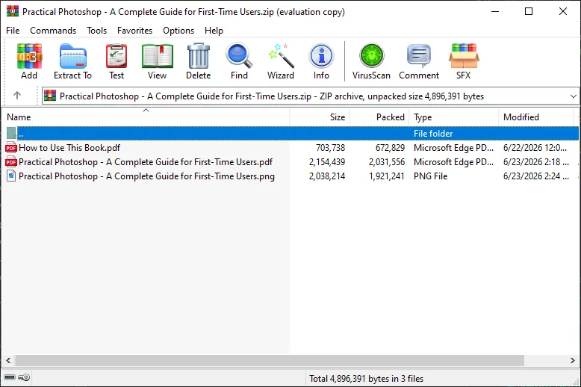The image size is (581, 387).
Task: Click the PNG File type cell
Action: click(x=431, y=176)
